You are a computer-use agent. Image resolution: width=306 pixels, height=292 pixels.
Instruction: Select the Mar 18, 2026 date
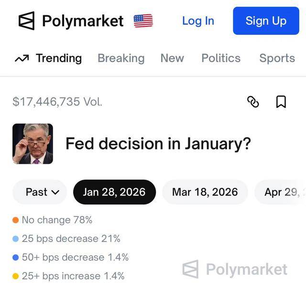point(205,192)
